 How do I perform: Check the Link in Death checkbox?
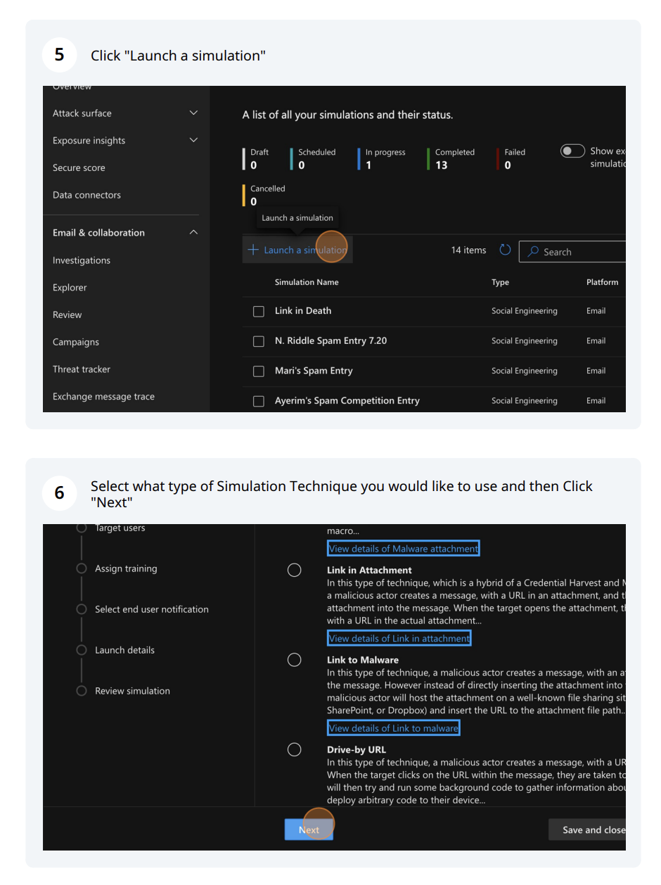pyautogui.click(x=259, y=311)
